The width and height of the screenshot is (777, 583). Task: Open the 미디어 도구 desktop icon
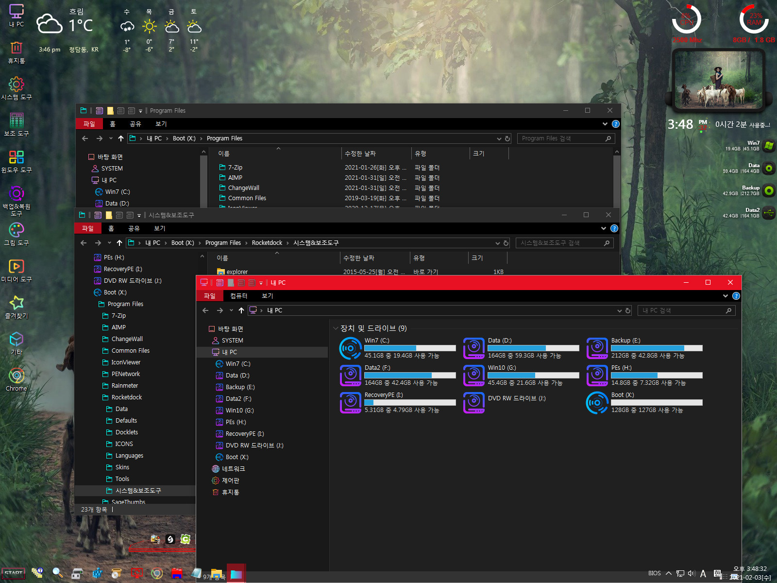16,271
